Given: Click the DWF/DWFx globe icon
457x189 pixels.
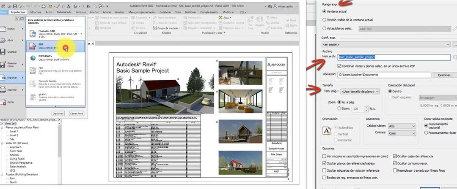Looking at the screenshot, I should click(33, 58).
